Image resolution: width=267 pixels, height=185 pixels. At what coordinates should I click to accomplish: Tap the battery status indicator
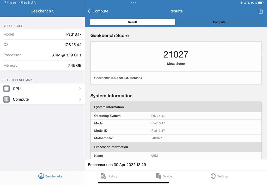(x=260, y=3)
